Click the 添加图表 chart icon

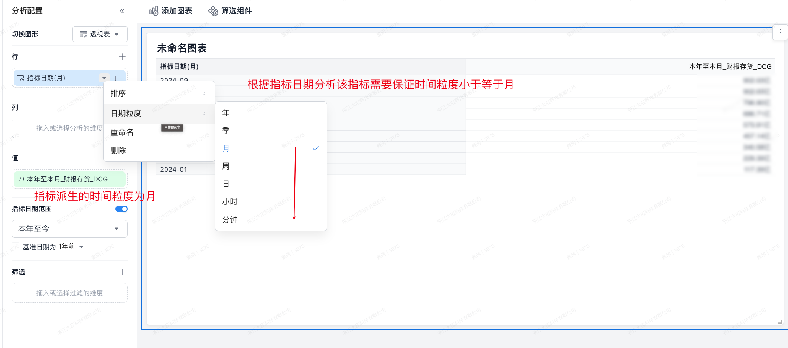[x=153, y=11]
